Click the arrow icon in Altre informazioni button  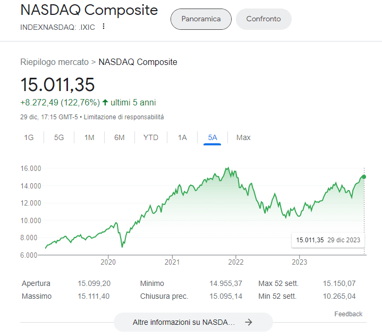pos(248,322)
